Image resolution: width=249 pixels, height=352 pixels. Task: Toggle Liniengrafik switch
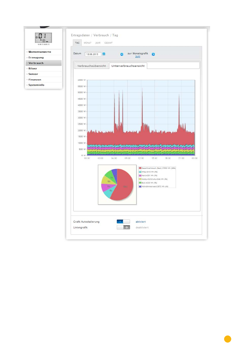pyautogui.click(x=123, y=227)
